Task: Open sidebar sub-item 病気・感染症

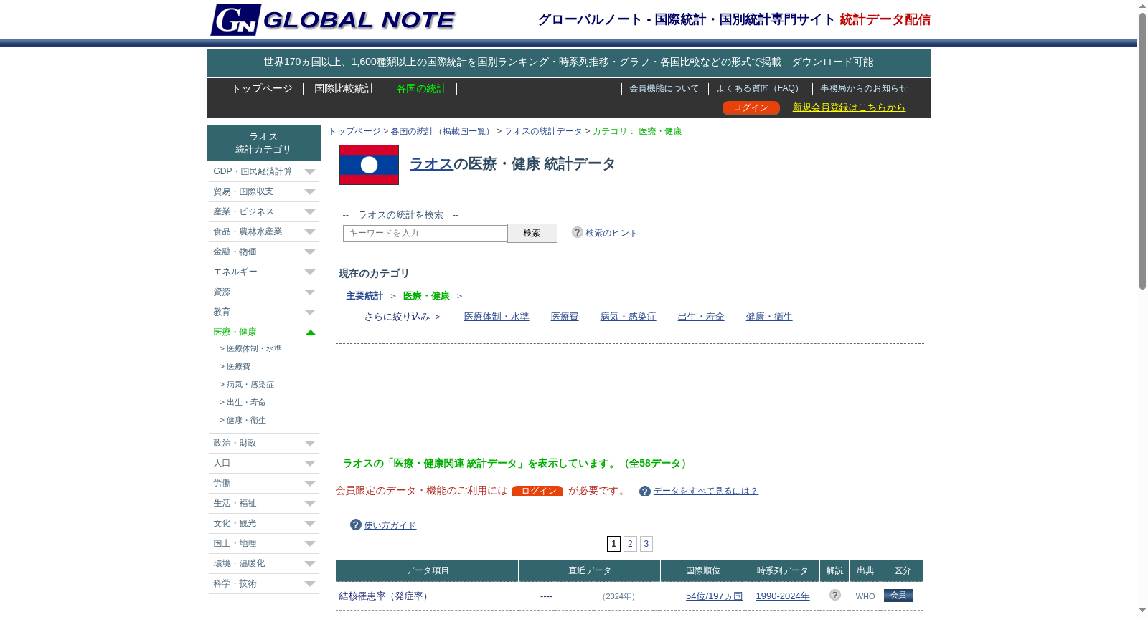Action: (x=250, y=384)
